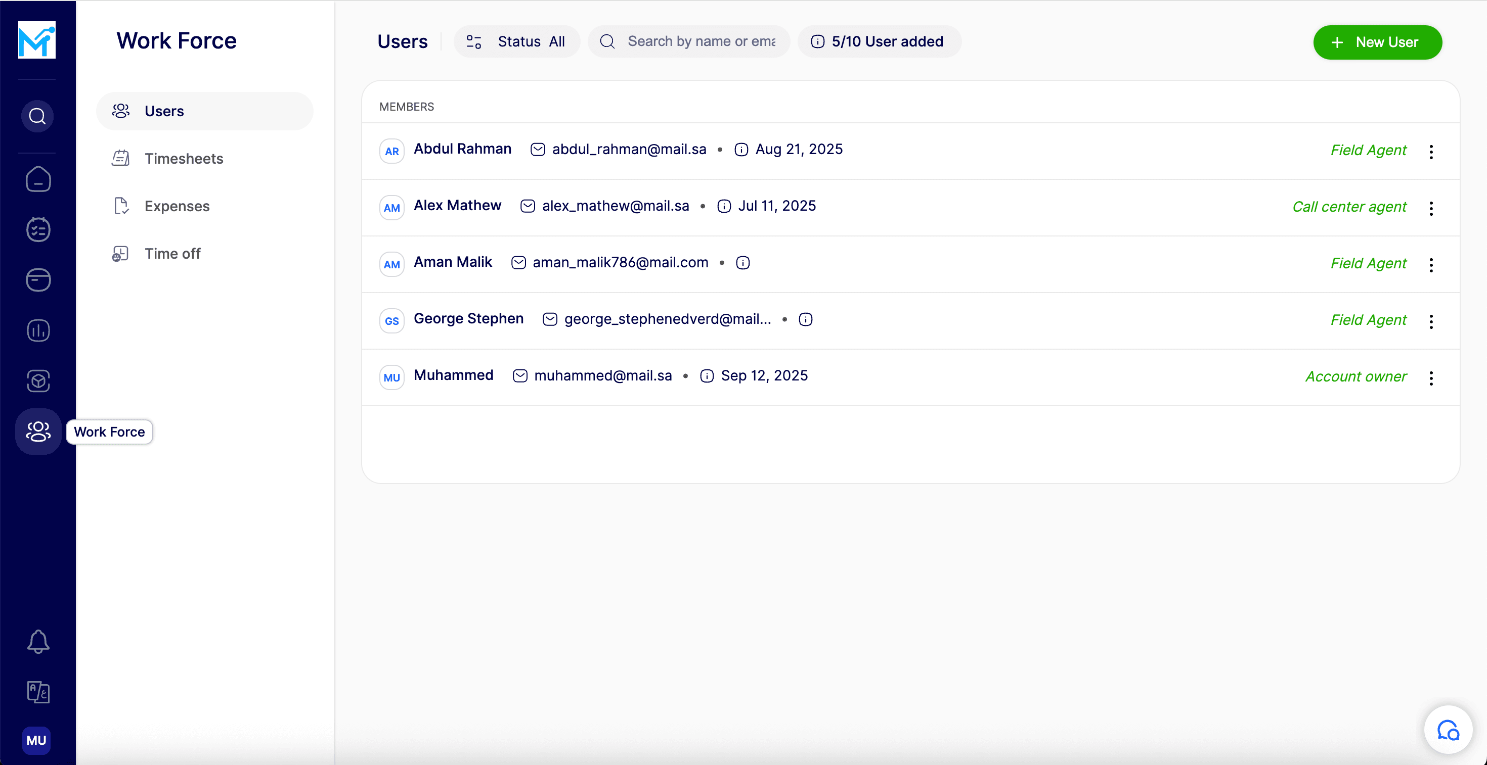
Task: Open the Status All filter dropdown
Action: [516, 41]
